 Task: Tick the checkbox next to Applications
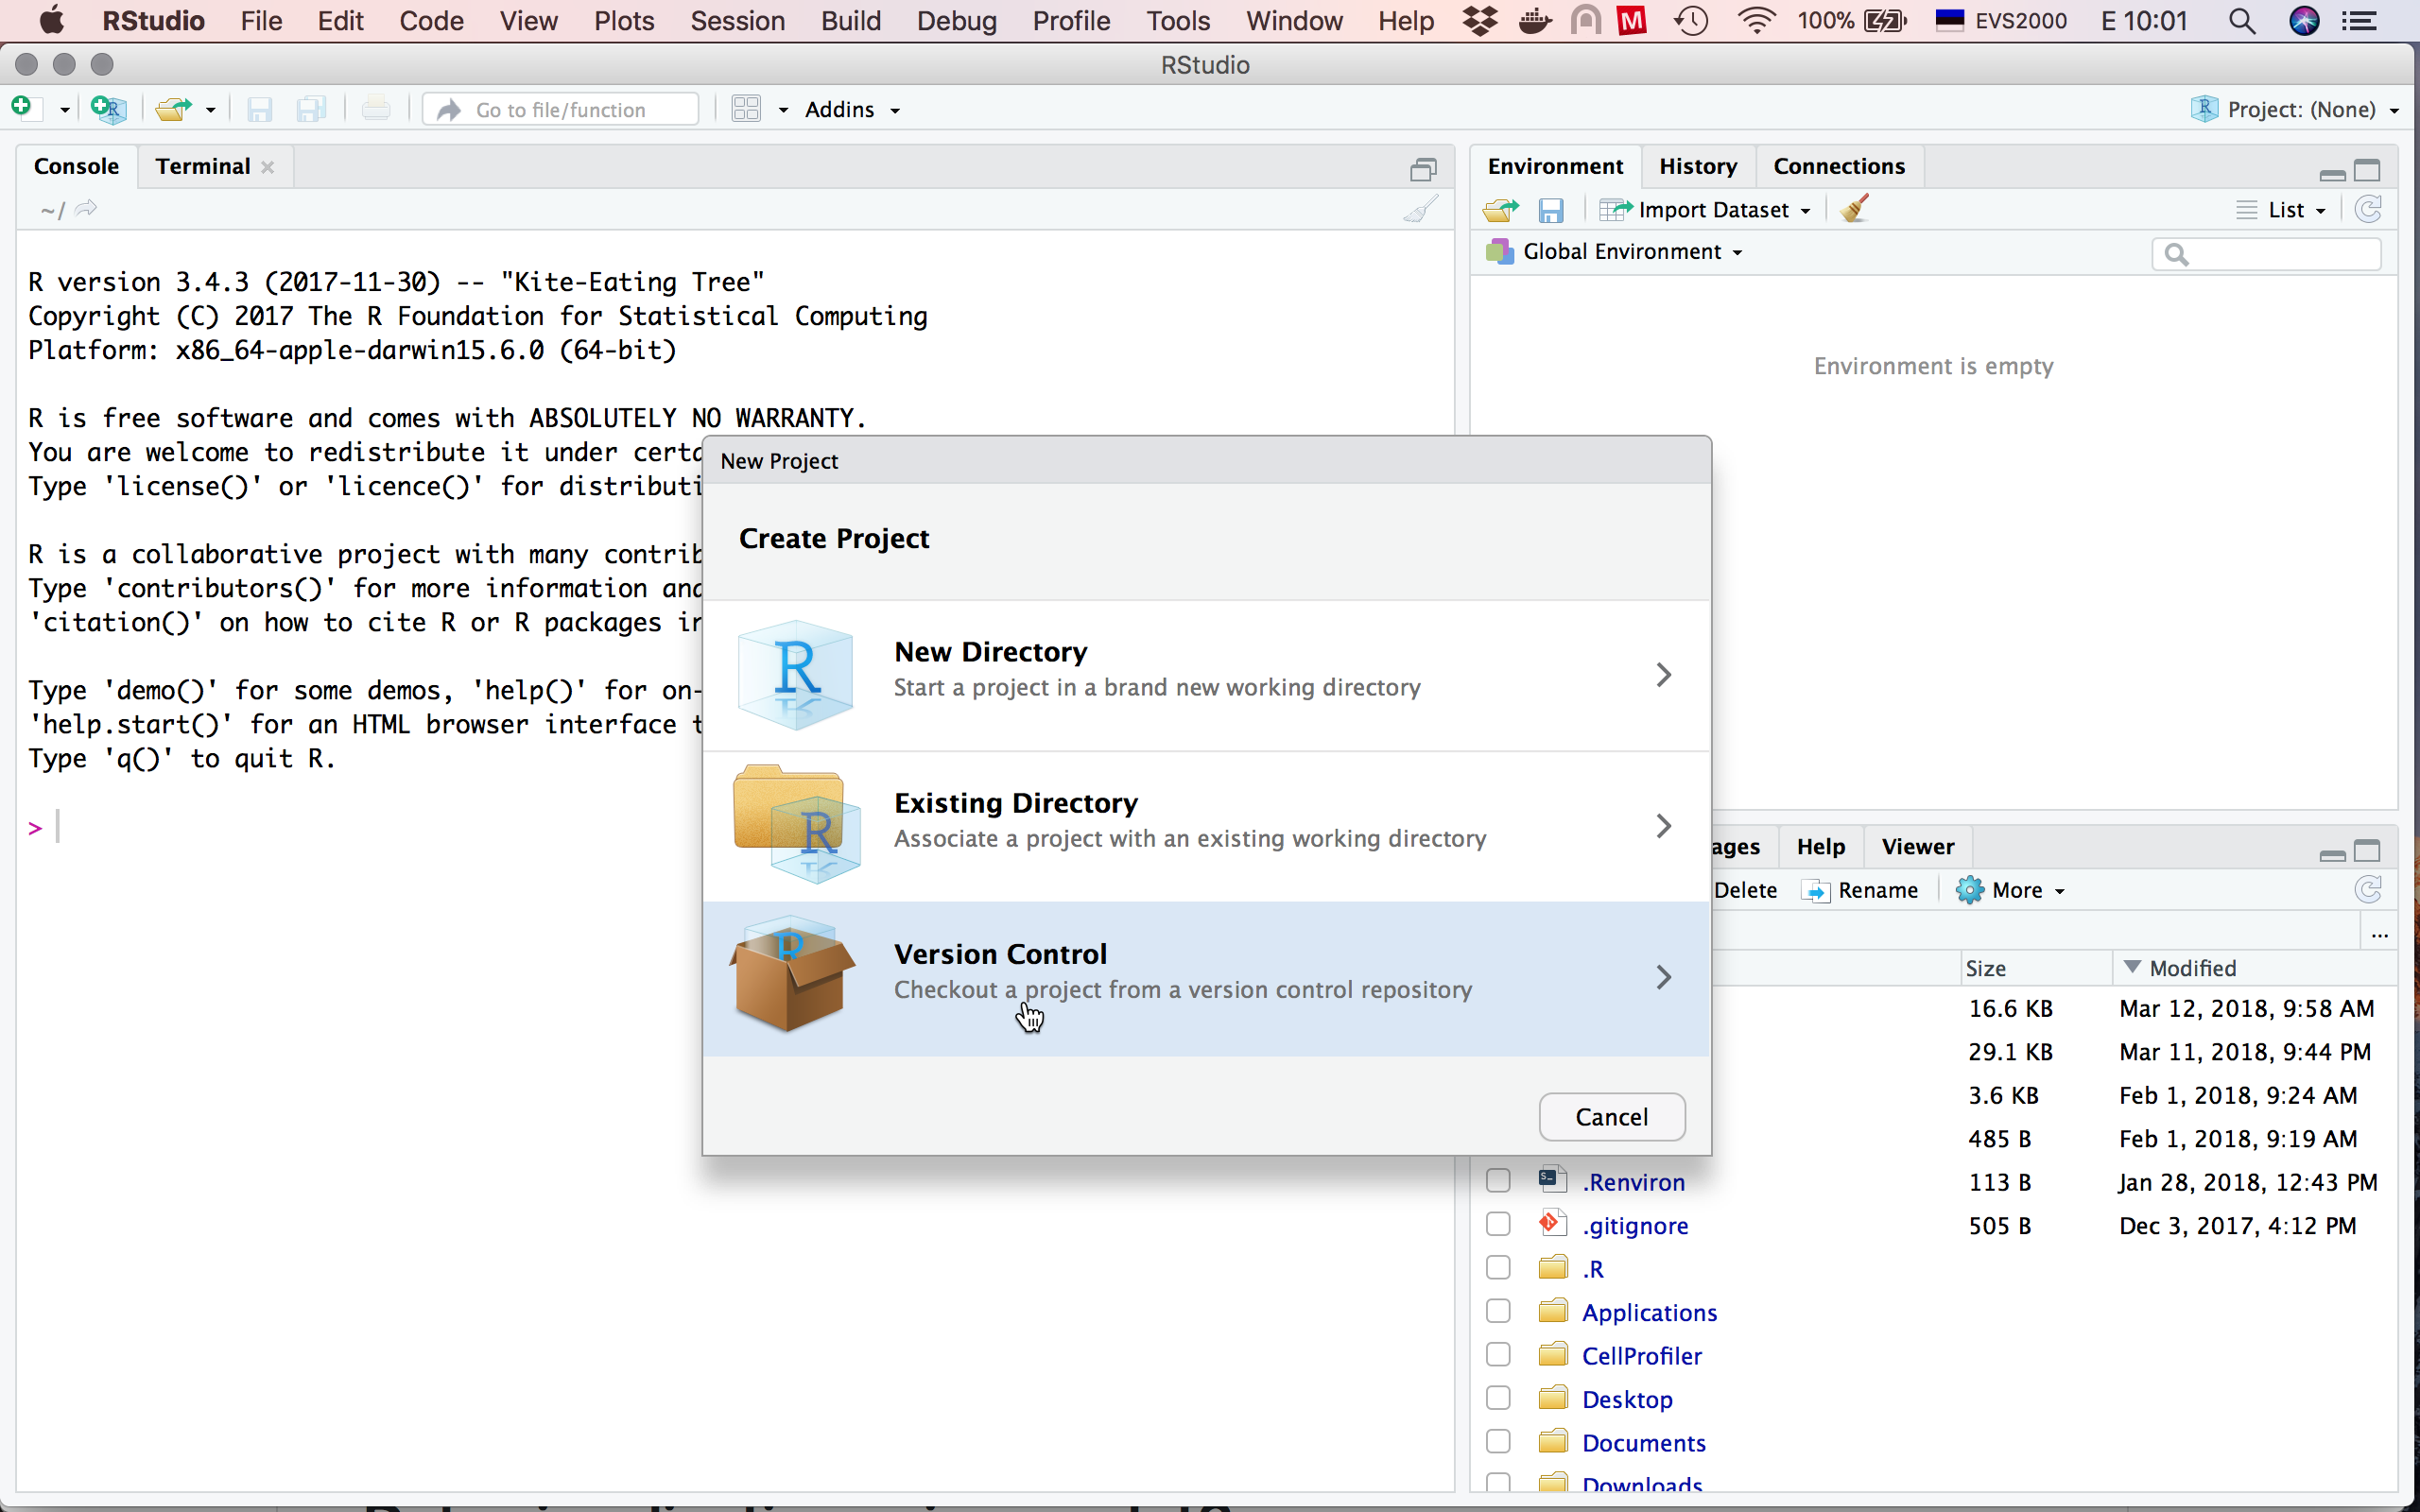1498,1312
